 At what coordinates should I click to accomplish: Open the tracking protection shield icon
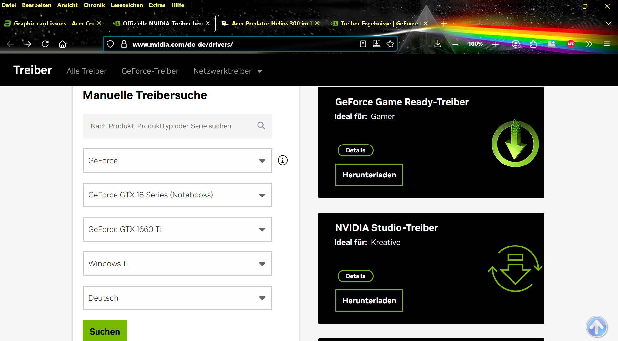[x=110, y=44]
